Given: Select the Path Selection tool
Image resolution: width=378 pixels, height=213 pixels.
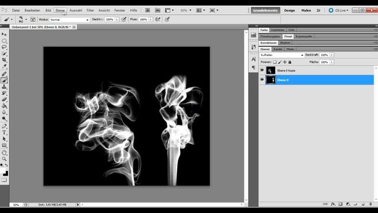Looking at the screenshot, I should (4, 139).
